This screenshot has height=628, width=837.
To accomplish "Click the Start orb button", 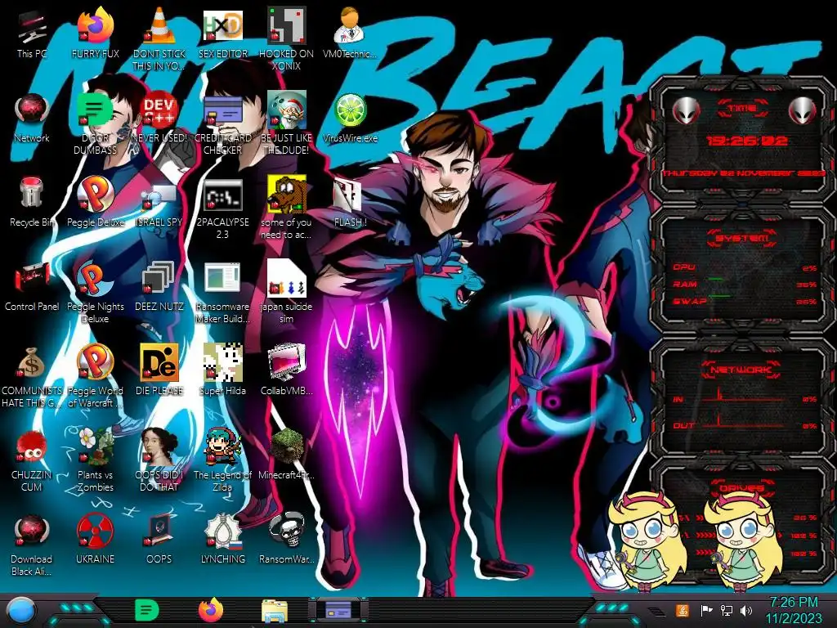I will click(x=20, y=612).
